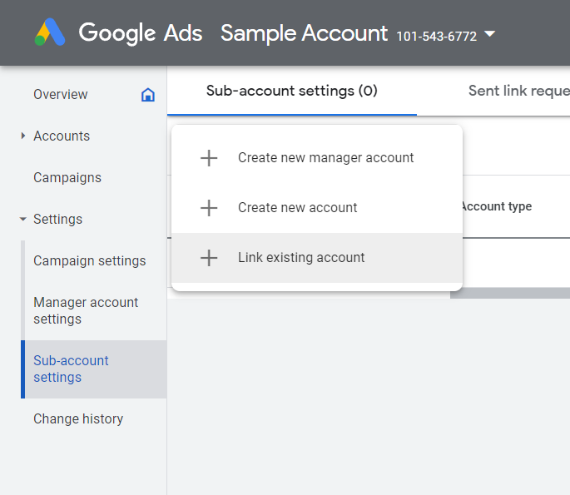Collapse the Settings section arrow
Screen dimensions: 570x495
click(x=23, y=219)
